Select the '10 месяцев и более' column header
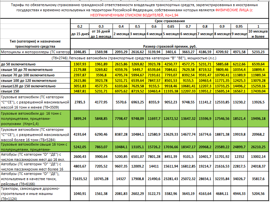Image resolution: width=270 pixels, height=202 pixels. click(x=258, y=34)
